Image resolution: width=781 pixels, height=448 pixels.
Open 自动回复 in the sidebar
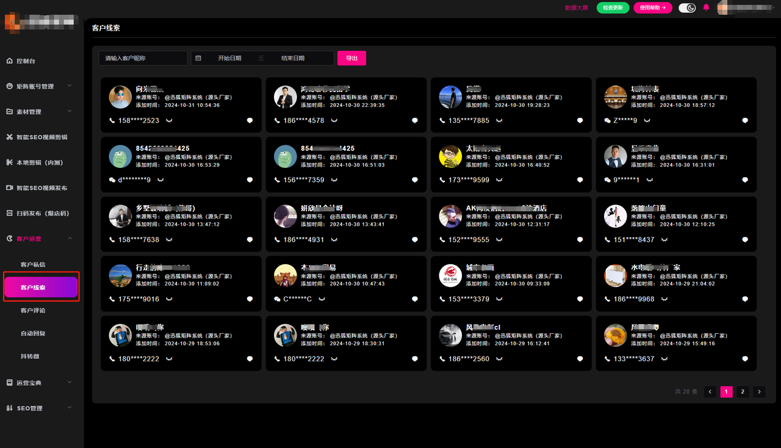coord(33,333)
